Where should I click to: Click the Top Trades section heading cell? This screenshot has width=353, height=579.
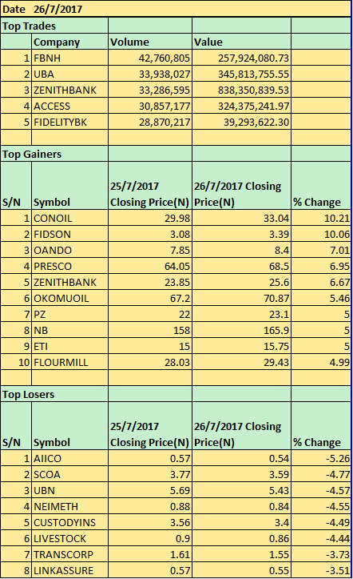coord(54,26)
